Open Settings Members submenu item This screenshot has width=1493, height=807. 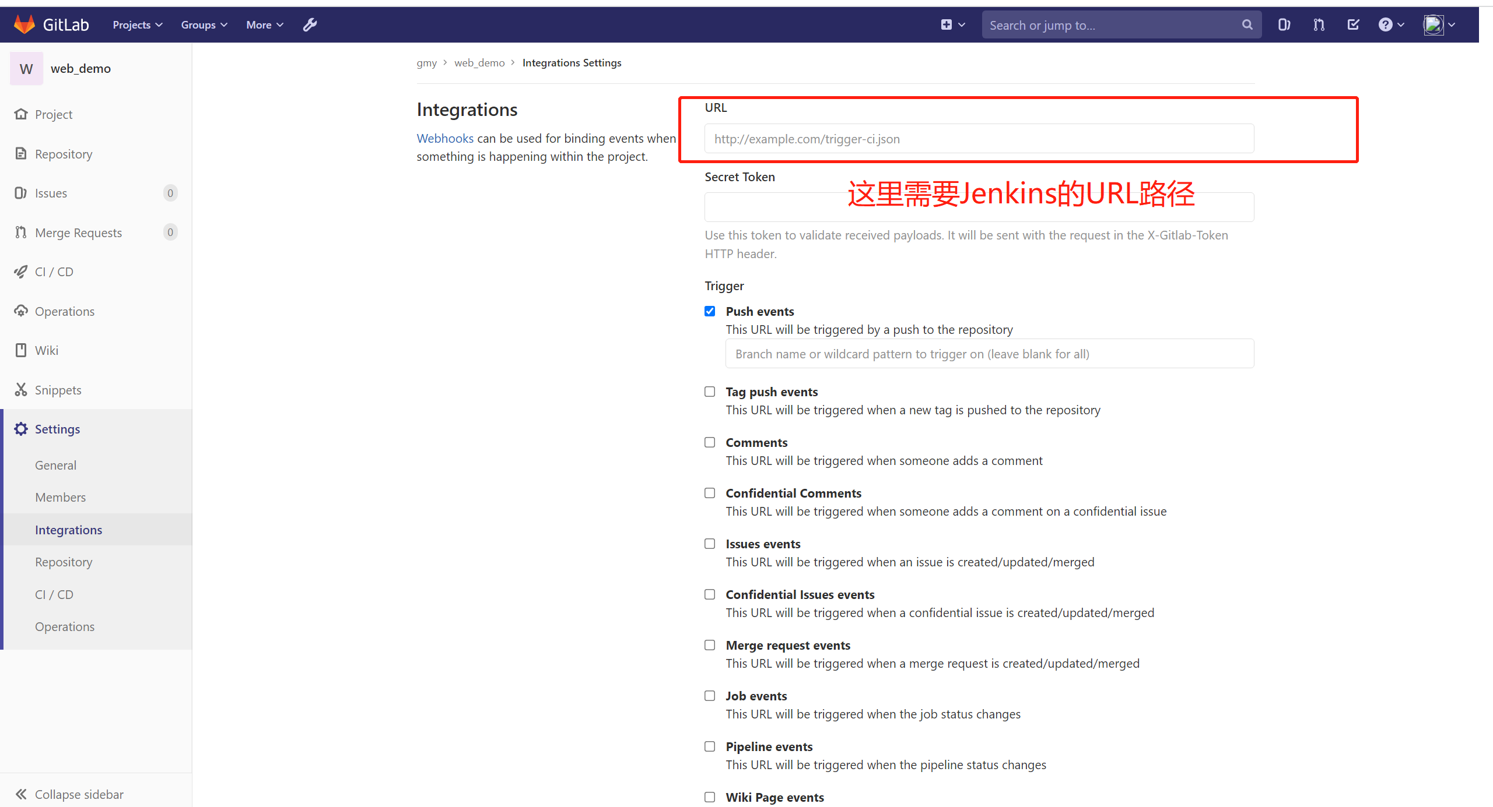point(60,497)
